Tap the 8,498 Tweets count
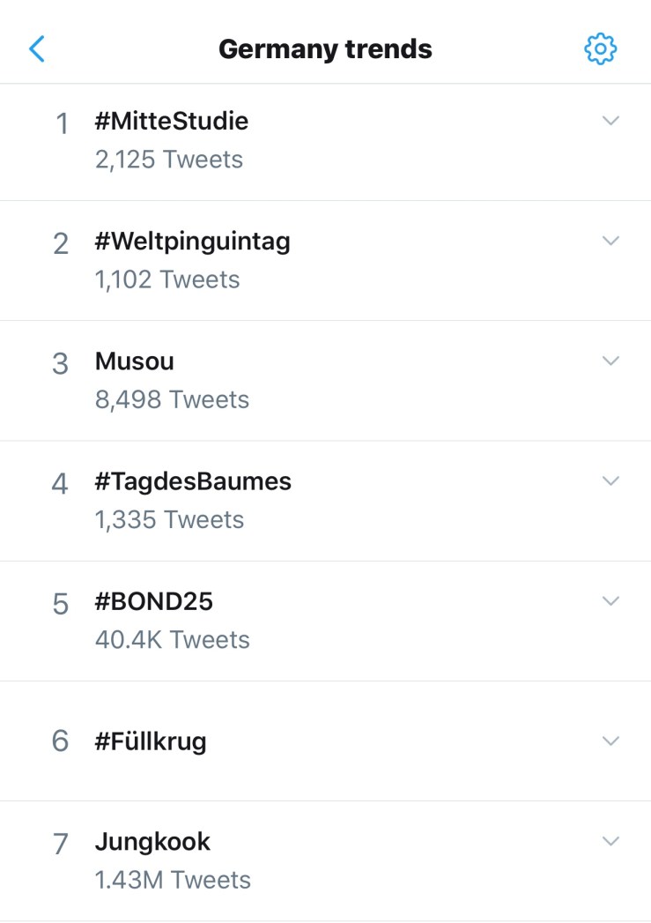 click(172, 400)
